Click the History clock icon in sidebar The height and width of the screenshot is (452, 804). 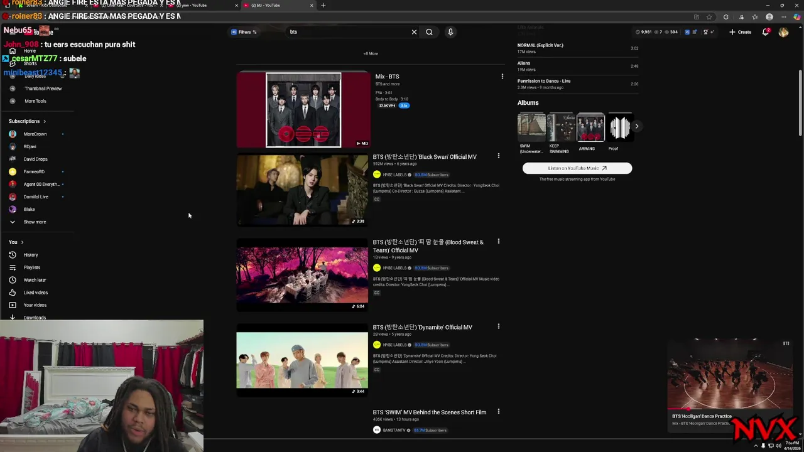coord(12,255)
